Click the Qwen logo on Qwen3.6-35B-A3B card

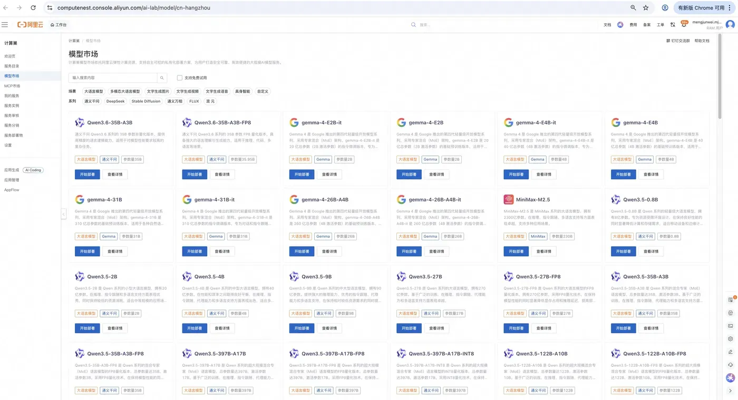80,123
